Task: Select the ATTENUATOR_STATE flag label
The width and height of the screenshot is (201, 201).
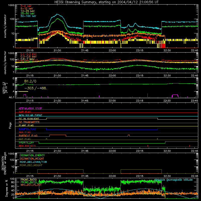Action: 30,109
